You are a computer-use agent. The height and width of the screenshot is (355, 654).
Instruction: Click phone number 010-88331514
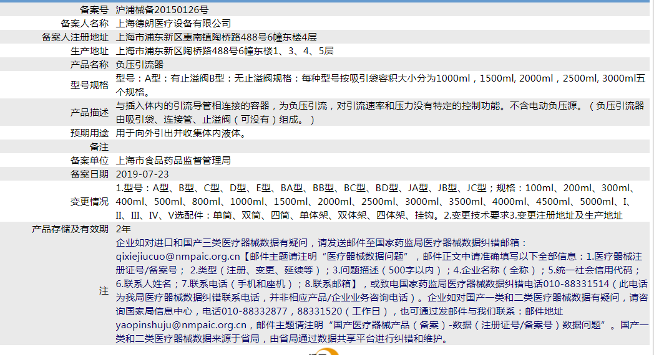[x=576, y=284]
